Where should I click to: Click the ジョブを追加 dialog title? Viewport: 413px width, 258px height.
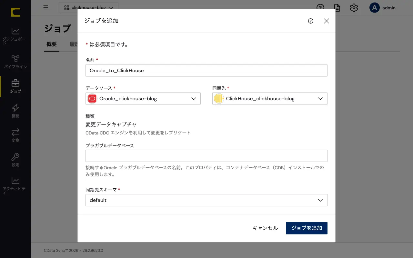coord(101,21)
